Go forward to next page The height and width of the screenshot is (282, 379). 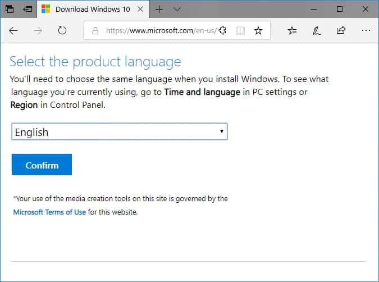tap(38, 30)
